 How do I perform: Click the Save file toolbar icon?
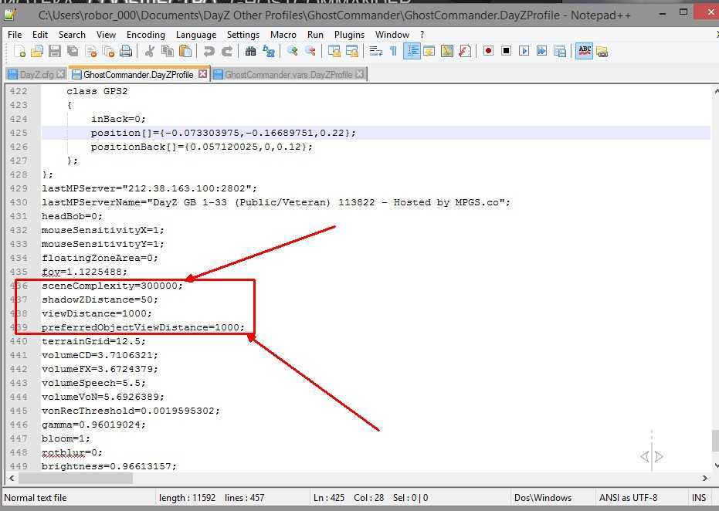click(55, 52)
